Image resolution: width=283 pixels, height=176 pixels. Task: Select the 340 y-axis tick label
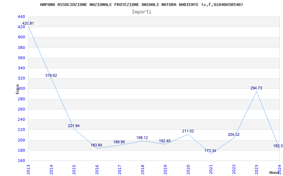[x=21, y=68]
